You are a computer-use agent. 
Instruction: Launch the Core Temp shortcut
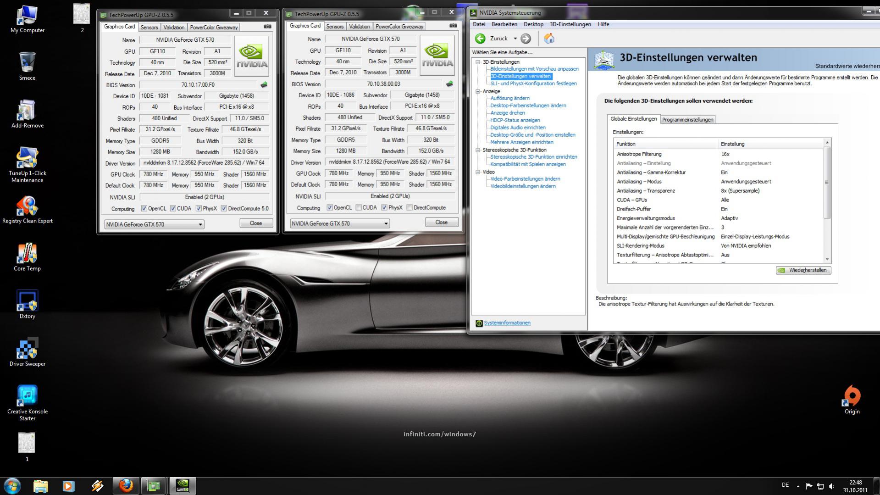coord(27,257)
